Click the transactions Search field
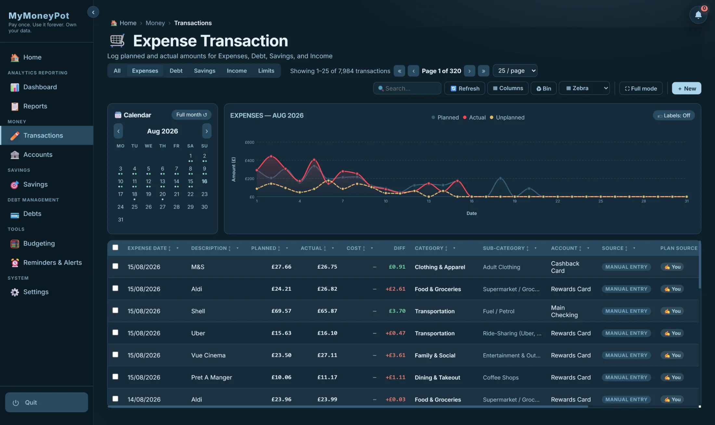The image size is (715, 425). [407, 88]
